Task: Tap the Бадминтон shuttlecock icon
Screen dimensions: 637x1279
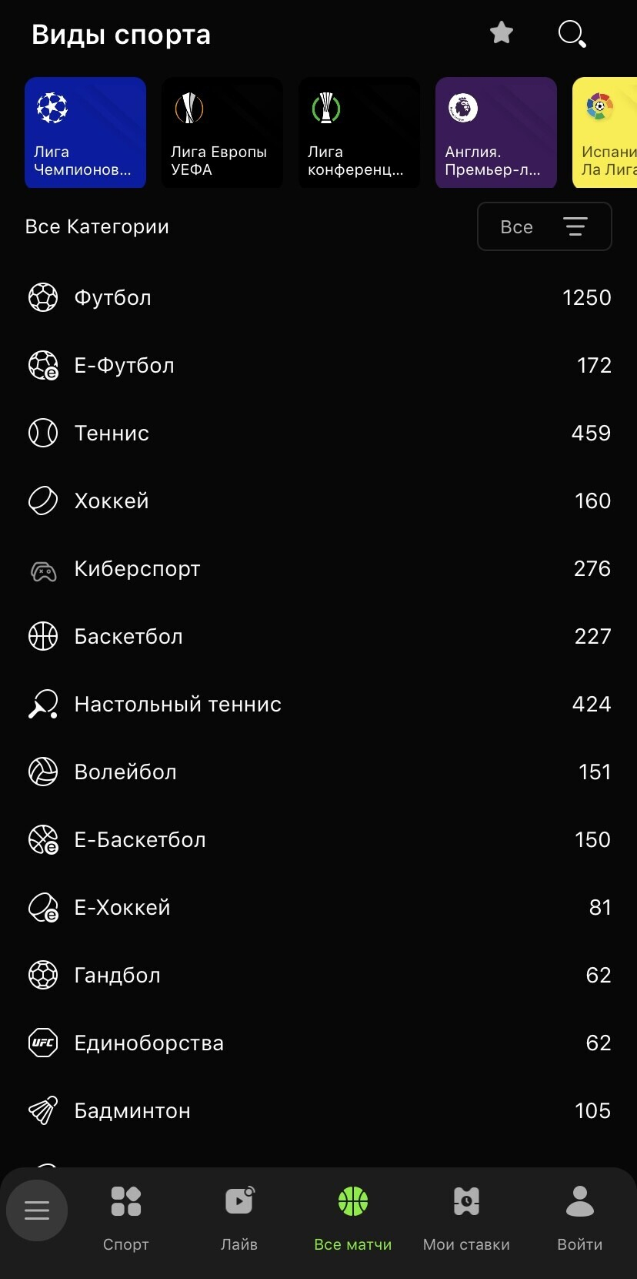Action: coord(43,1110)
